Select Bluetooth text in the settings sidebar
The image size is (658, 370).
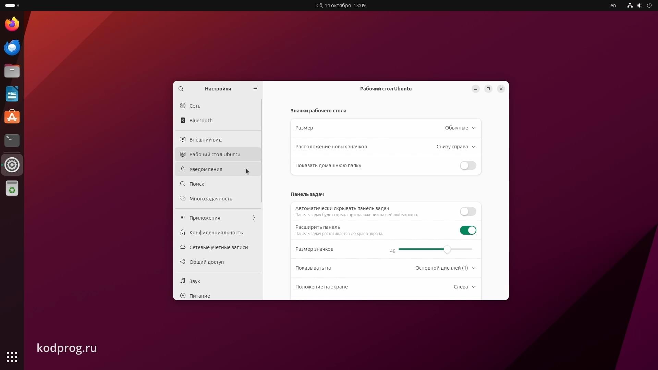point(201,121)
